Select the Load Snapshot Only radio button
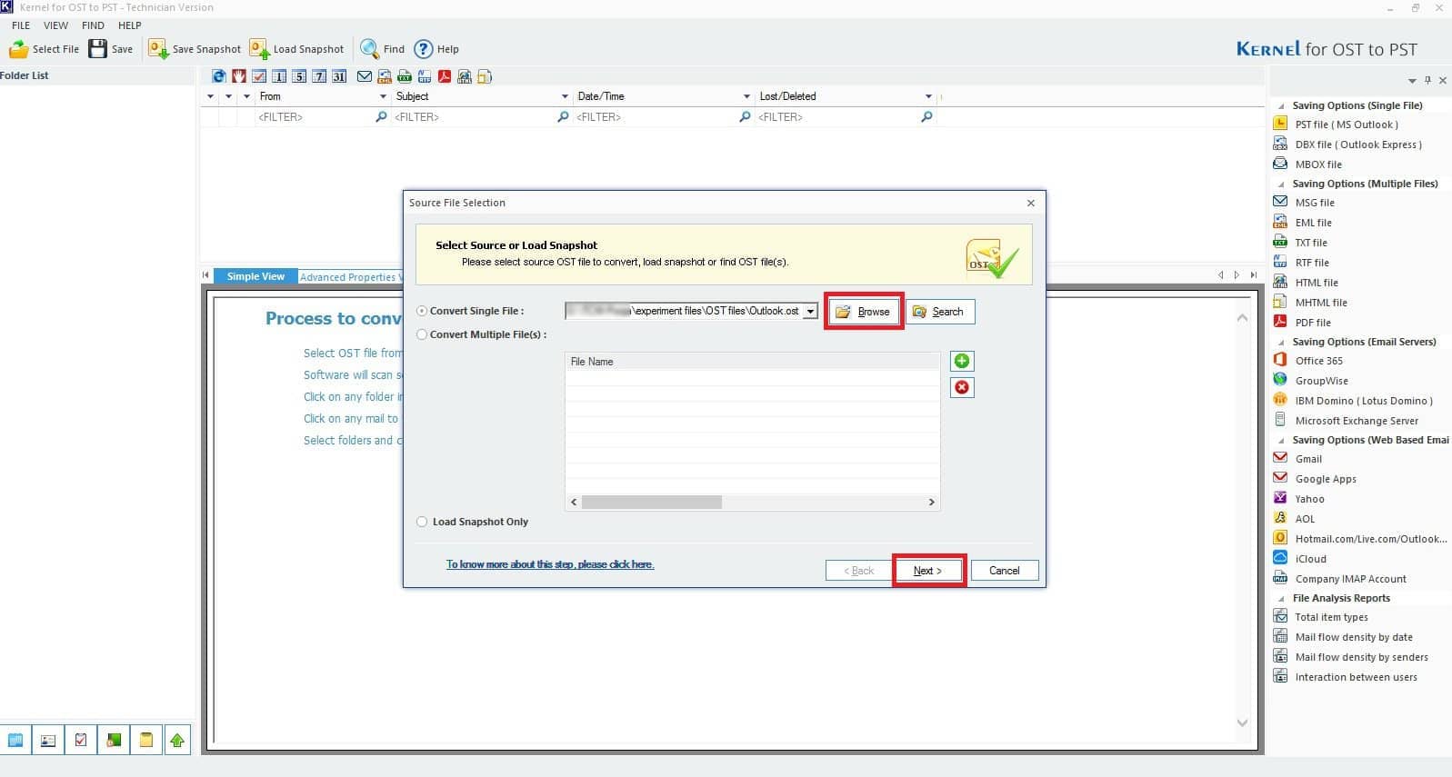The height and width of the screenshot is (777, 1452). click(422, 522)
